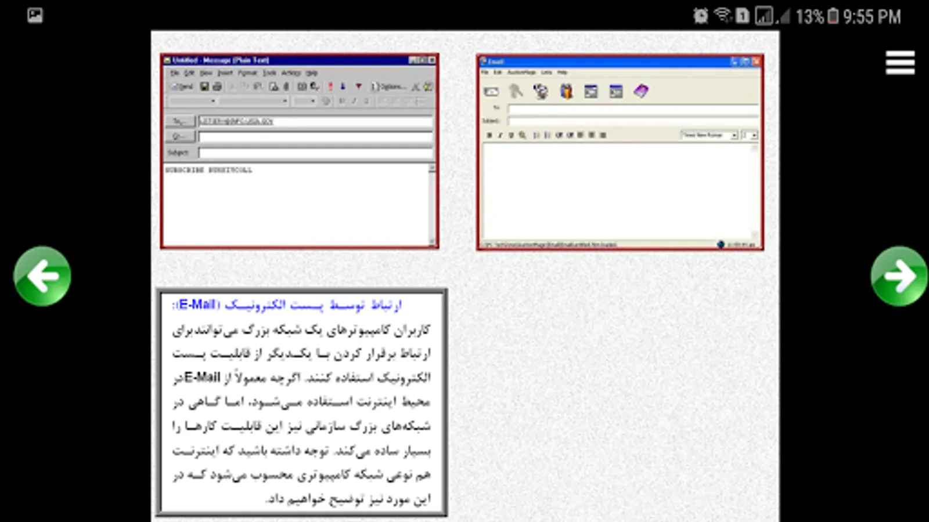Image resolution: width=929 pixels, height=522 pixels.
Task: Click the envelope send icon in Email window
Action: (x=491, y=92)
